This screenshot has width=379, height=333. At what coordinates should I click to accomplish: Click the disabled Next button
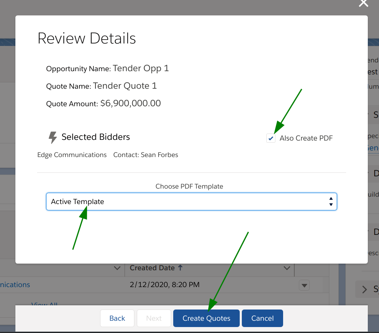[x=154, y=318]
